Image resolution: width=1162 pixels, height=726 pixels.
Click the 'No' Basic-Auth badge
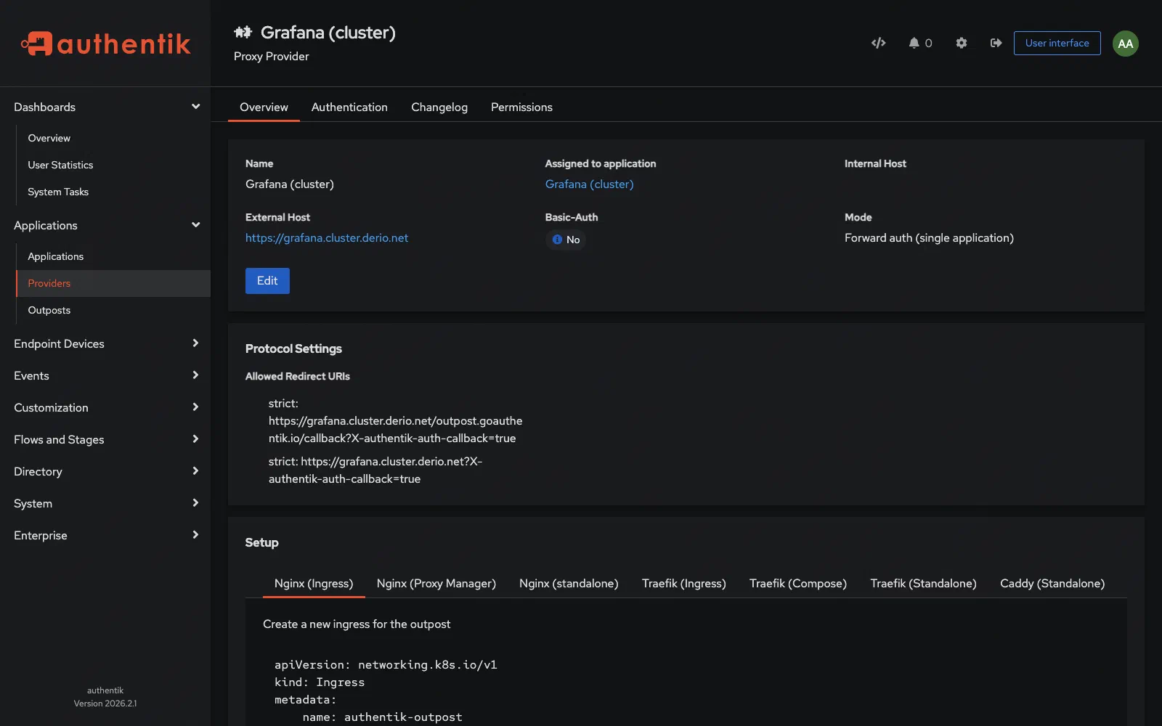(566, 240)
